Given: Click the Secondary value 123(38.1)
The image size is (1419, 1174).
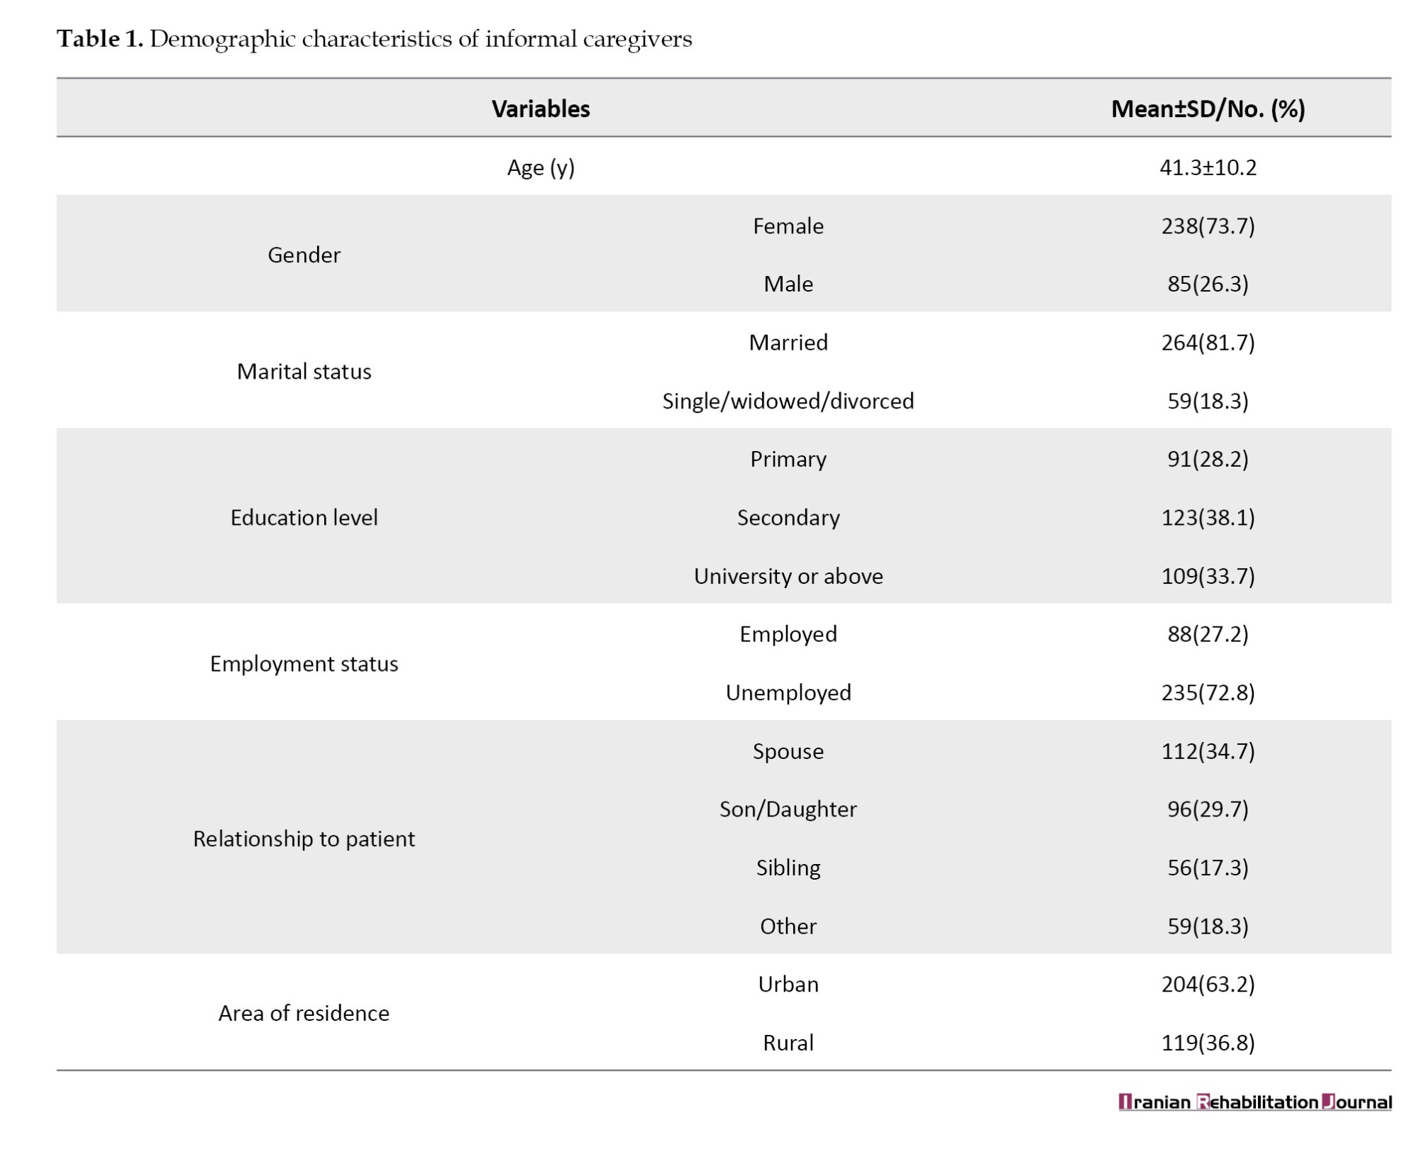Looking at the screenshot, I should [1208, 517].
